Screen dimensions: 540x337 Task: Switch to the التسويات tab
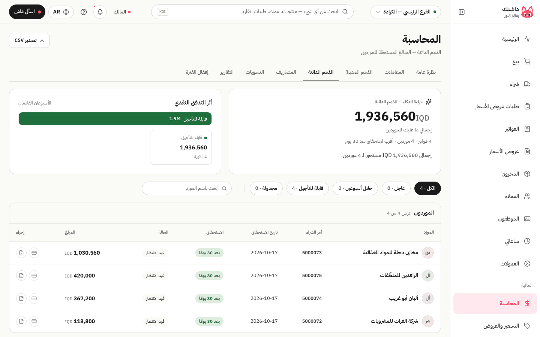point(255,72)
